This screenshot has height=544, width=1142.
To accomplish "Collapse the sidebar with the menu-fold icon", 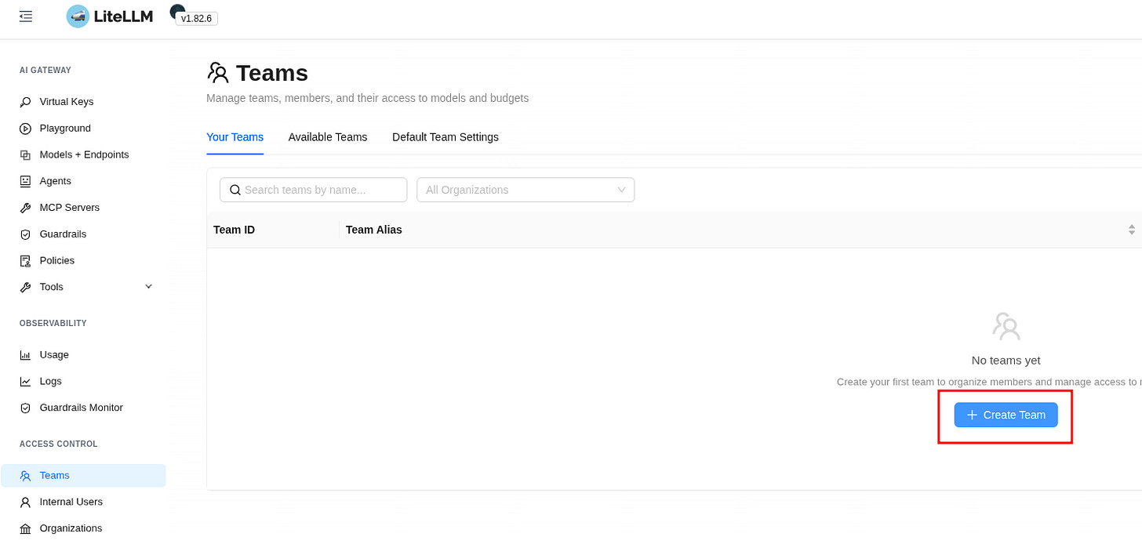I will (26, 16).
